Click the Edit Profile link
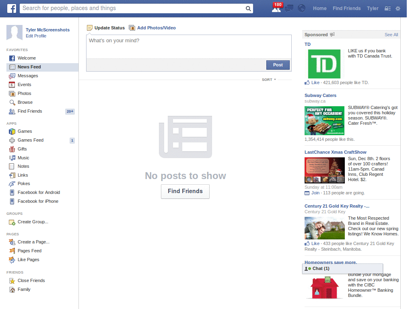 [x=36, y=36]
